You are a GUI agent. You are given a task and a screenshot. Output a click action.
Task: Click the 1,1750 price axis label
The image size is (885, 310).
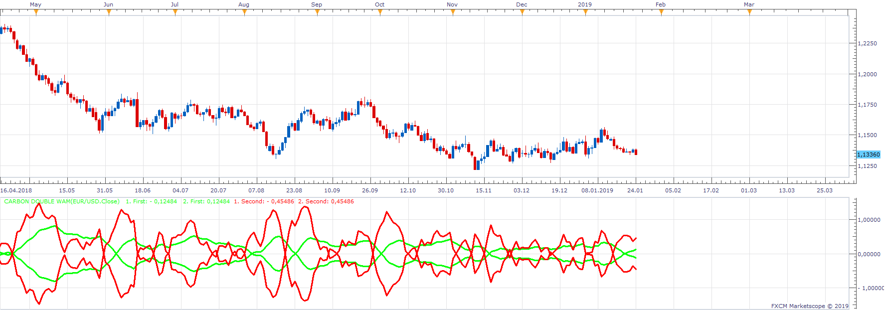click(867, 105)
